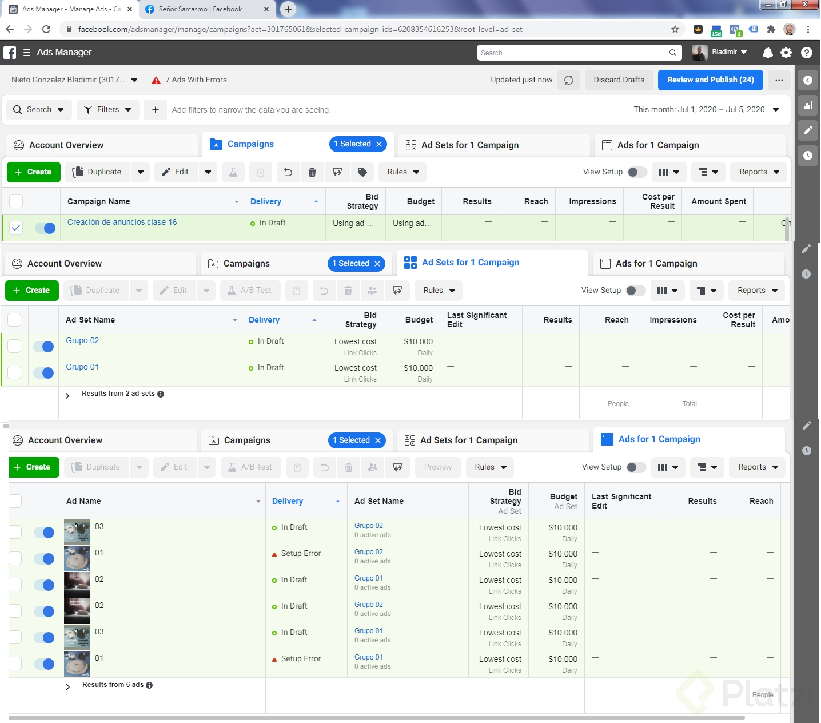Click the flask icon beside the campaigns Edit button
Image resolution: width=821 pixels, height=723 pixels.
pyautogui.click(x=233, y=172)
